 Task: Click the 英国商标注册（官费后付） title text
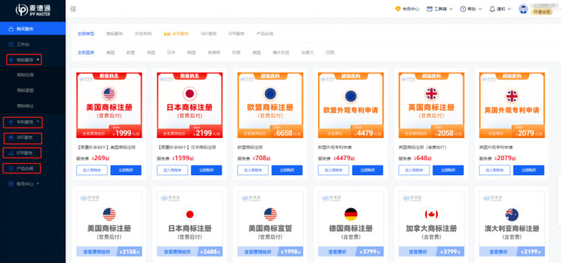[x=422, y=147]
